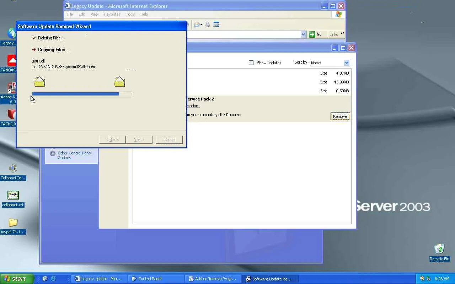Viewport: 455px width, 284px height.
Task: Expand the Links toolbar chevron
Action: (x=343, y=33)
